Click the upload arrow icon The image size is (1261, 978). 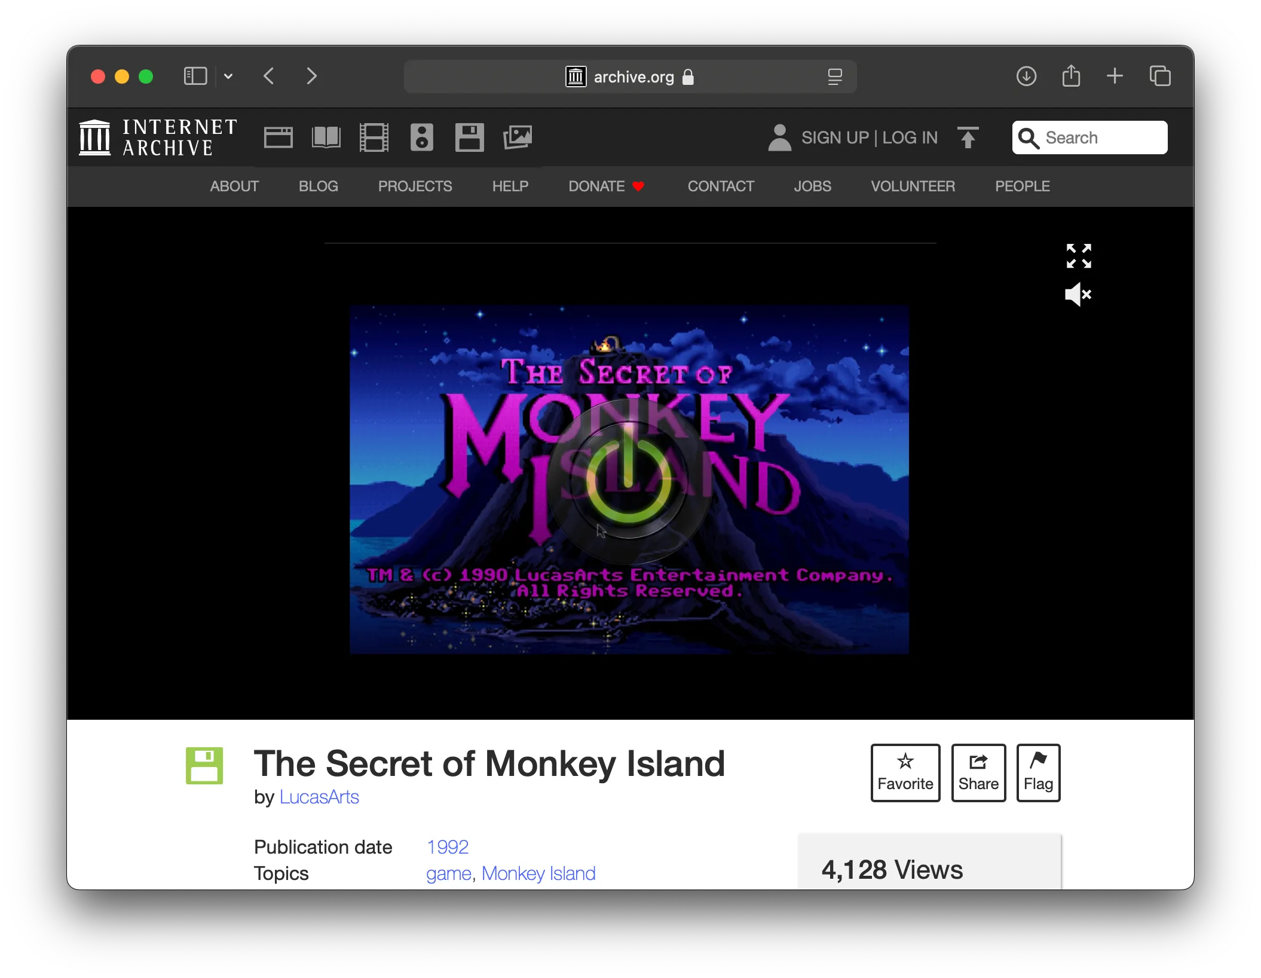click(x=968, y=137)
